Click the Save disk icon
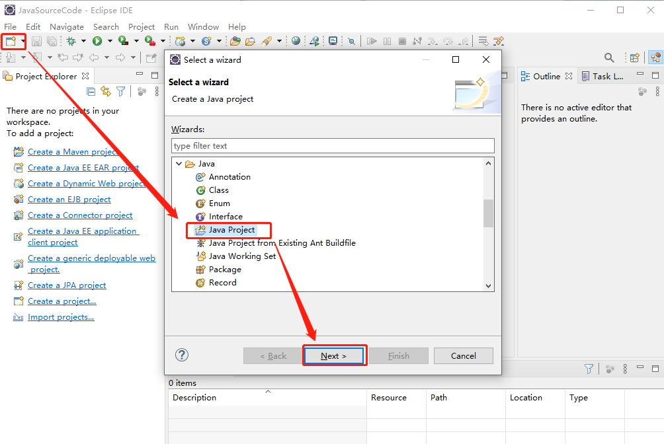664x444 pixels. [x=37, y=41]
